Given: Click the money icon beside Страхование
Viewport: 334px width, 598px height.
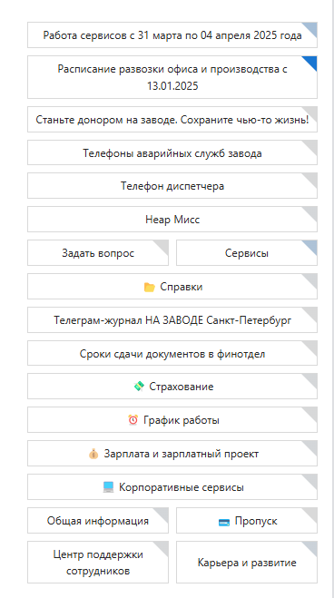Looking at the screenshot, I should coord(139,387).
